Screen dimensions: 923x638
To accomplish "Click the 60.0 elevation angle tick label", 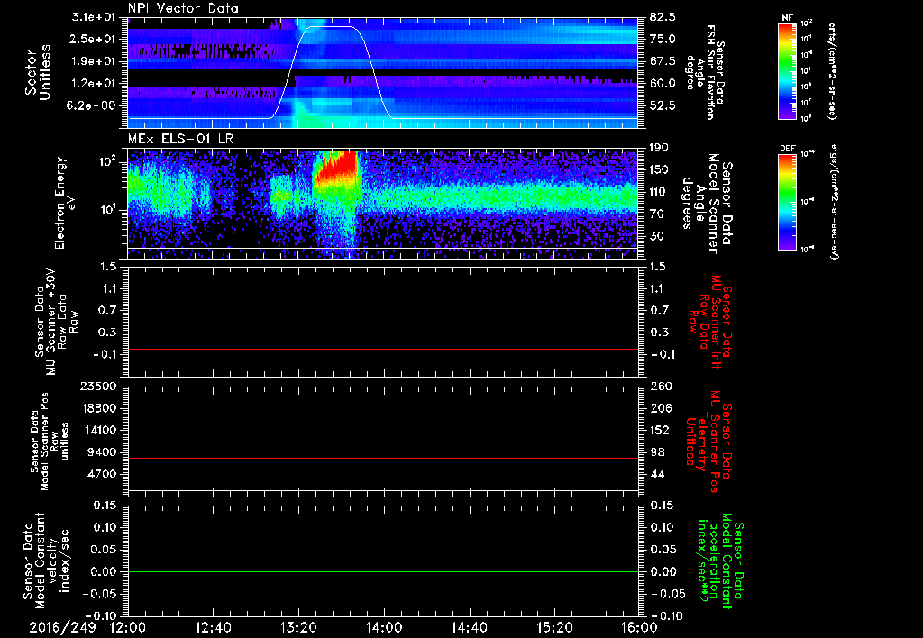I will click(x=663, y=83).
